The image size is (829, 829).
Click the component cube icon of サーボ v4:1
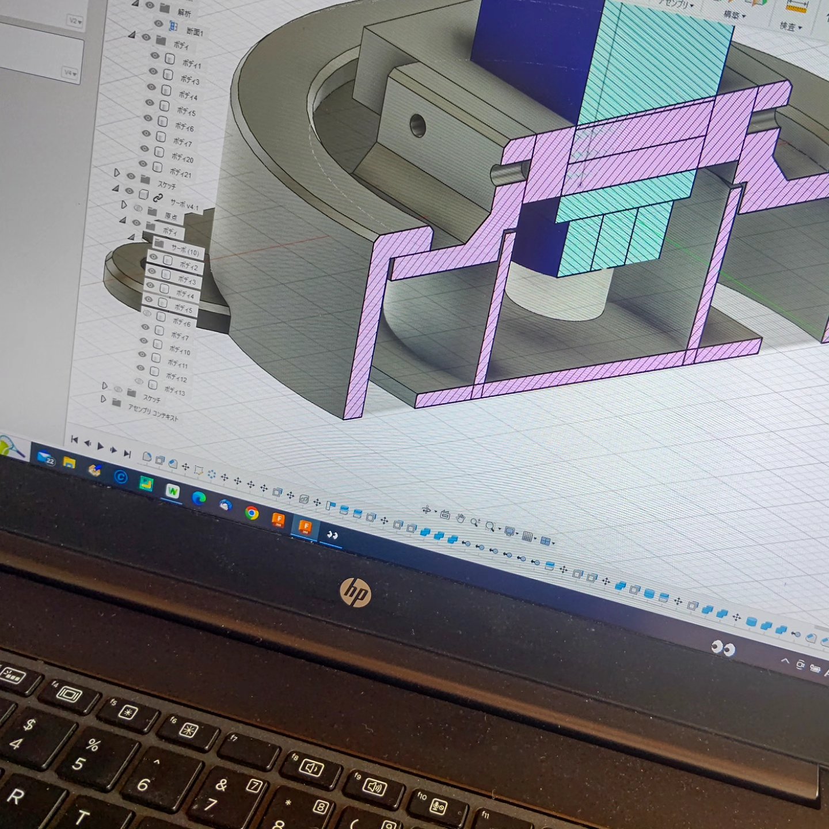tap(143, 195)
